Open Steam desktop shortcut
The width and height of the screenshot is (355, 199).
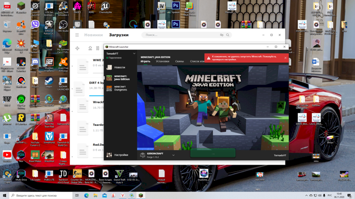[49, 82]
